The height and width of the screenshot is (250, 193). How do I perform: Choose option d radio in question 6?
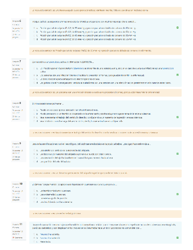pos(34,39)
